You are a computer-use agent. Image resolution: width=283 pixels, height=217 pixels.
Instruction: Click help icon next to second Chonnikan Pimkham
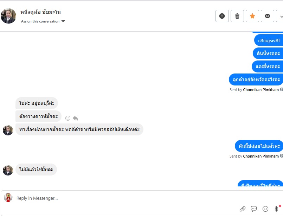click(281, 156)
